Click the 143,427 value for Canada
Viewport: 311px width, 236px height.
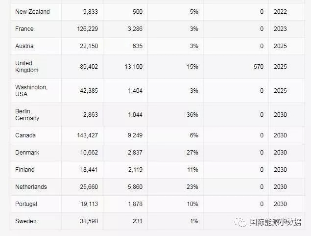(87, 135)
